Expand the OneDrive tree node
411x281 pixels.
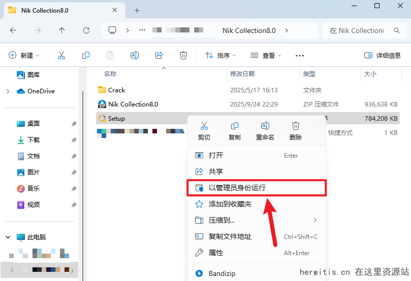pyautogui.click(x=8, y=91)
